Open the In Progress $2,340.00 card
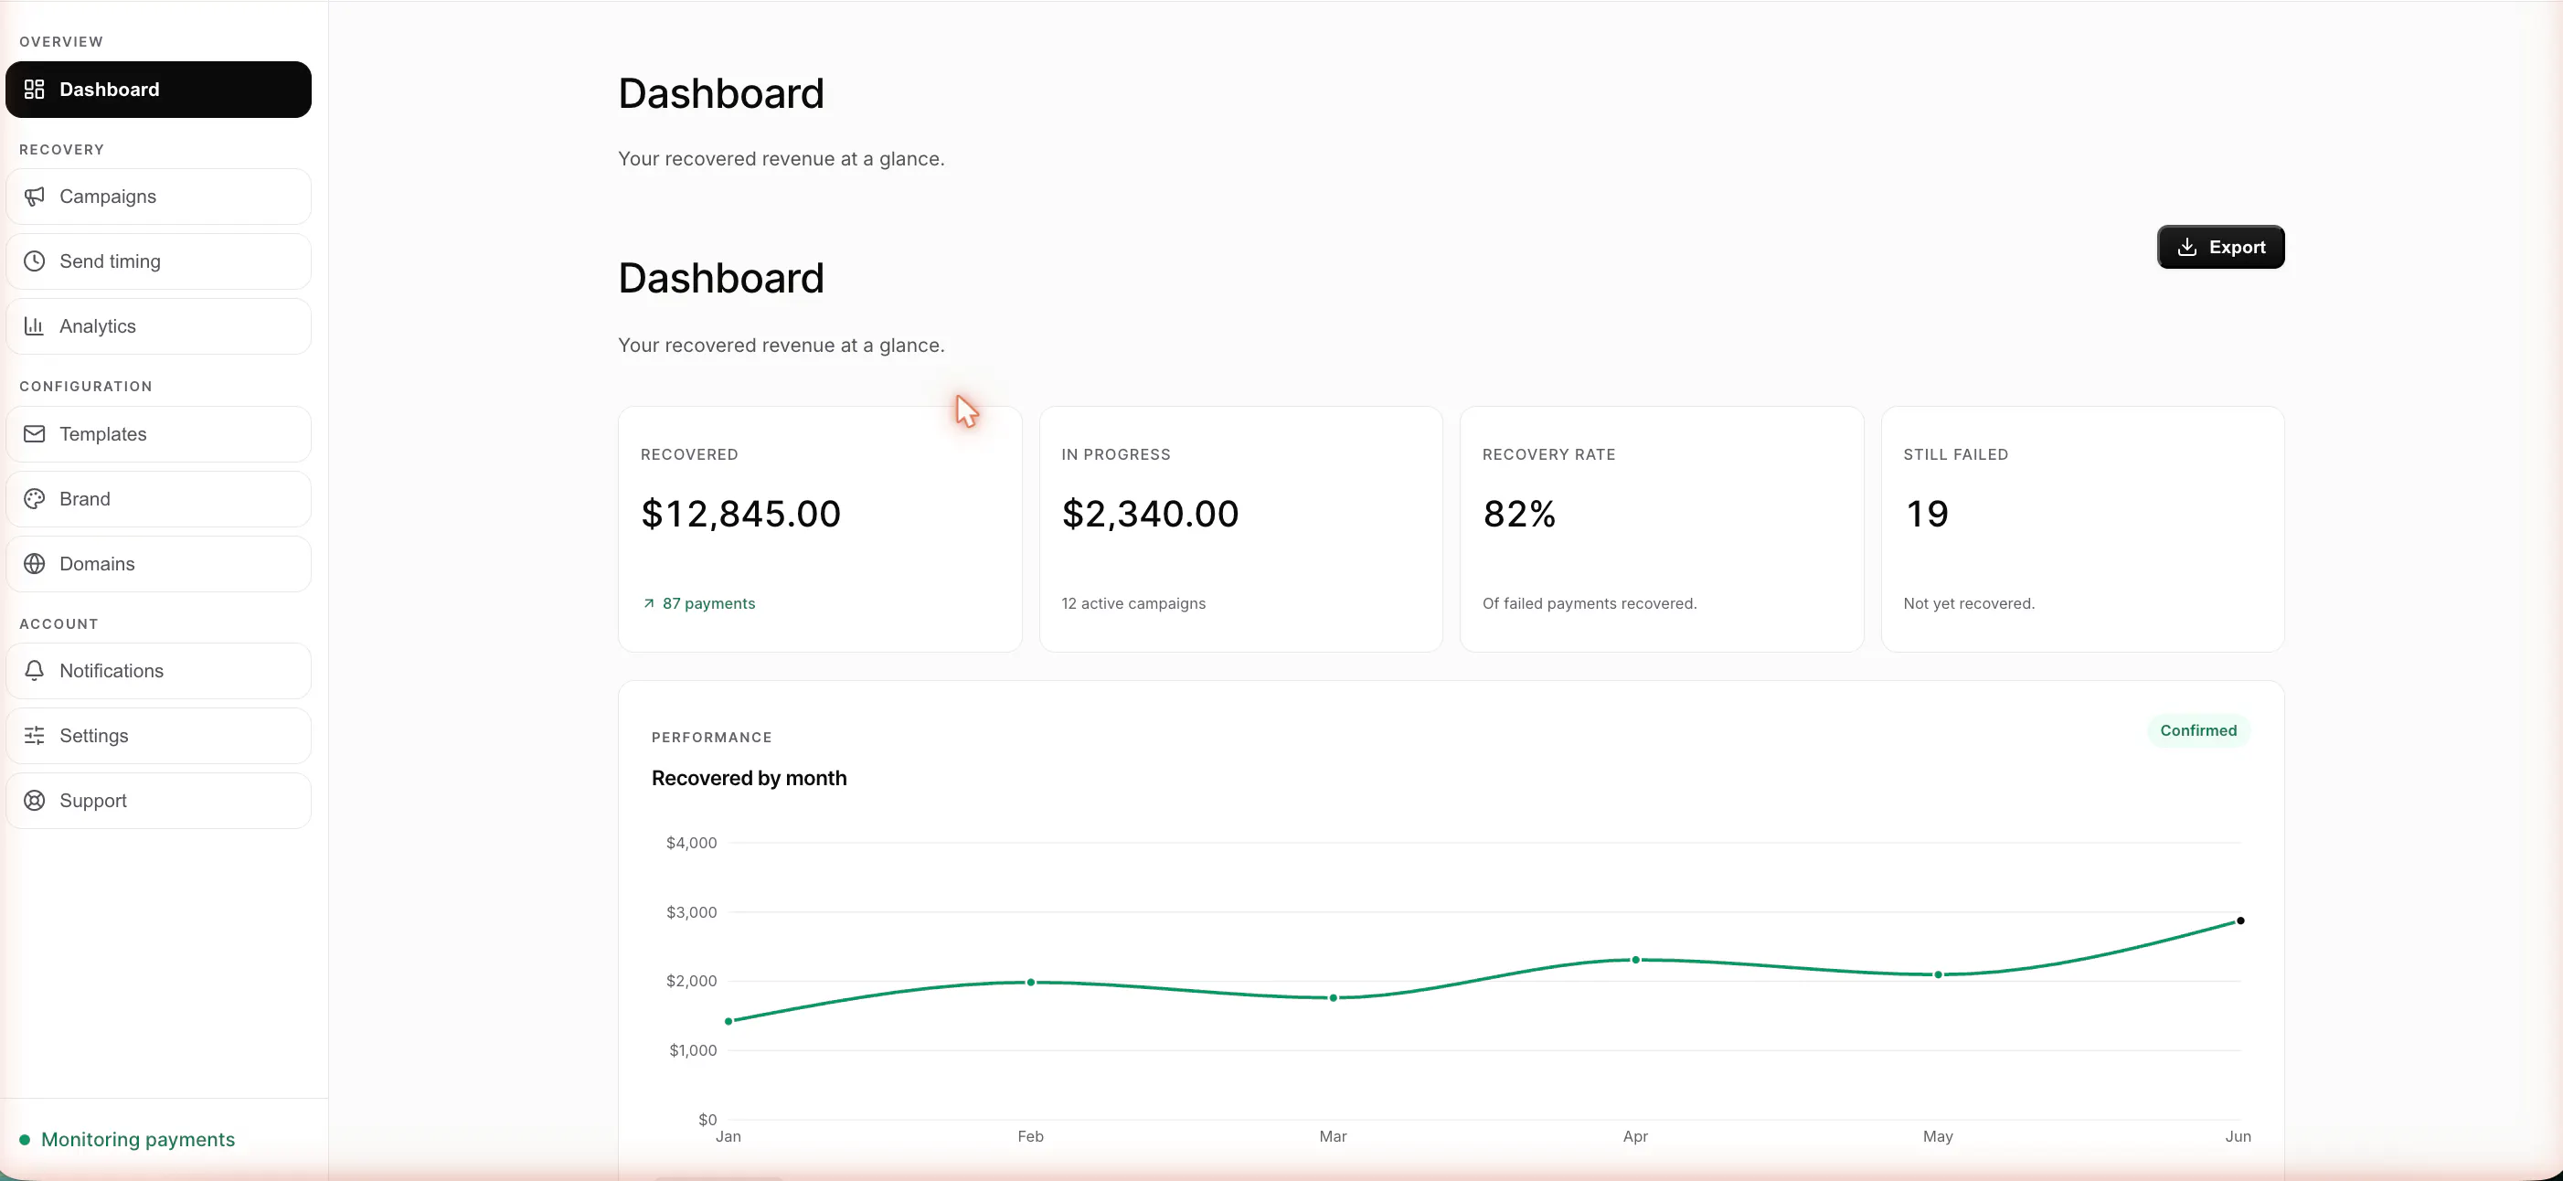This screenshot has height=1181, width=2563. (x=1240, y=528)
